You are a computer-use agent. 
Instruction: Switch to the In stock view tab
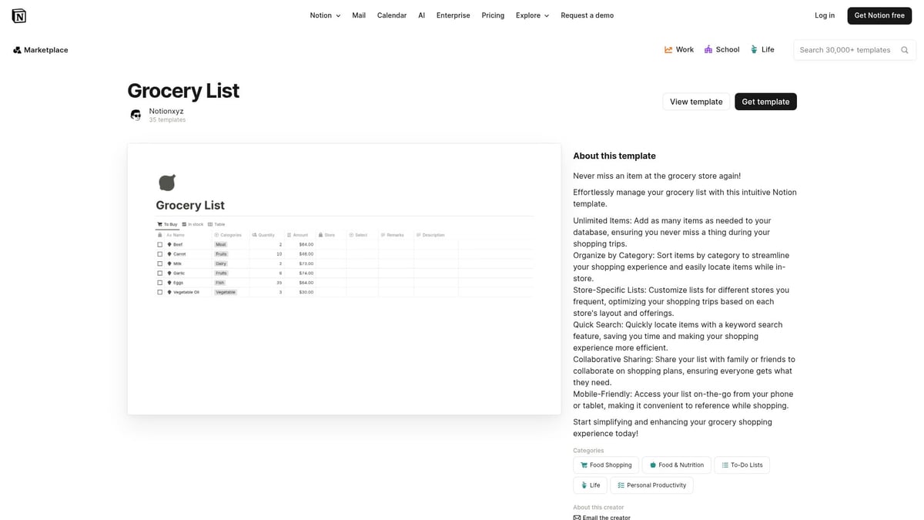(x=194, y=224)
